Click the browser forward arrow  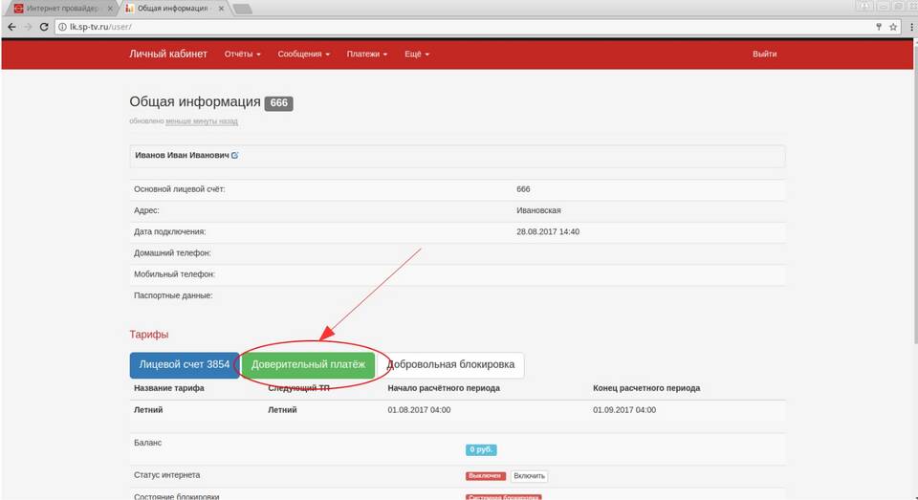click(x=28, y=27)
